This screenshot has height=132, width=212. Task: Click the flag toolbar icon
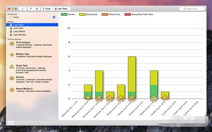point(31,9)
